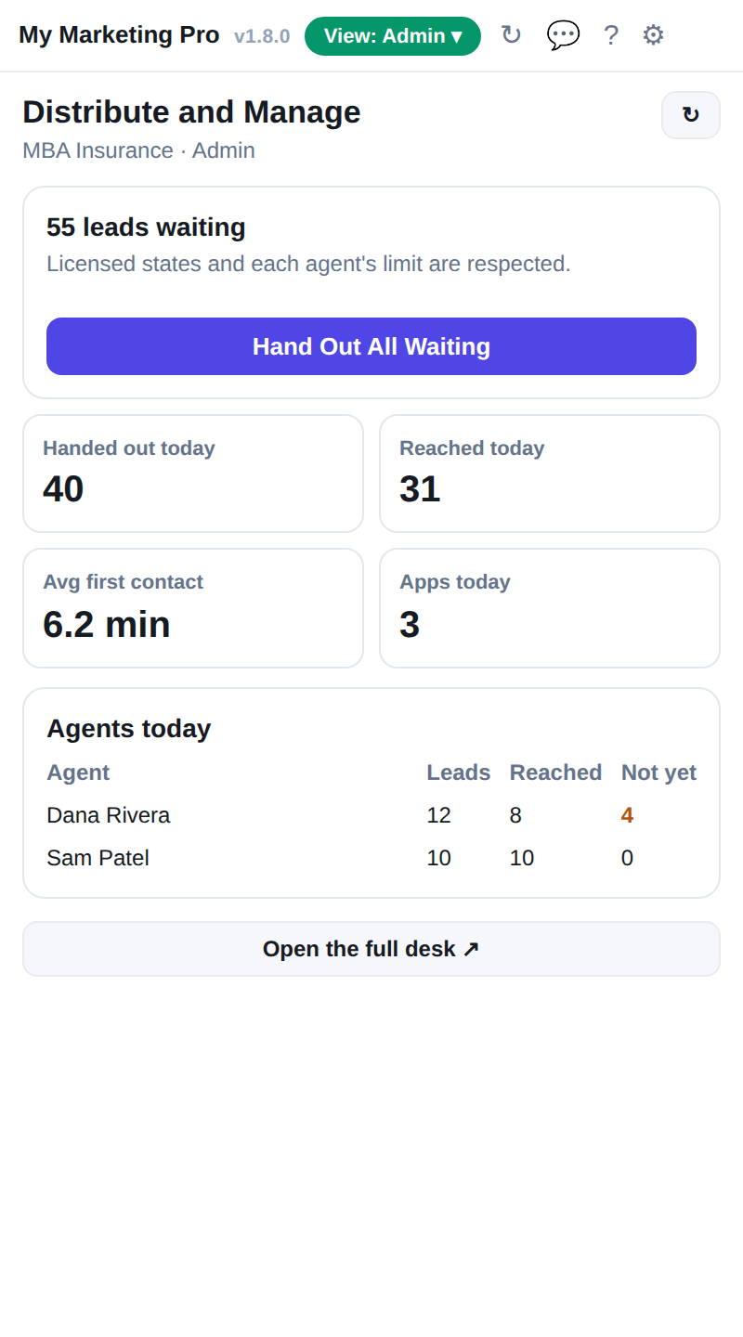Click Hand Out All Waiting button
The height and width of the screenshot is (1337, 743).
tap(371, 346)
